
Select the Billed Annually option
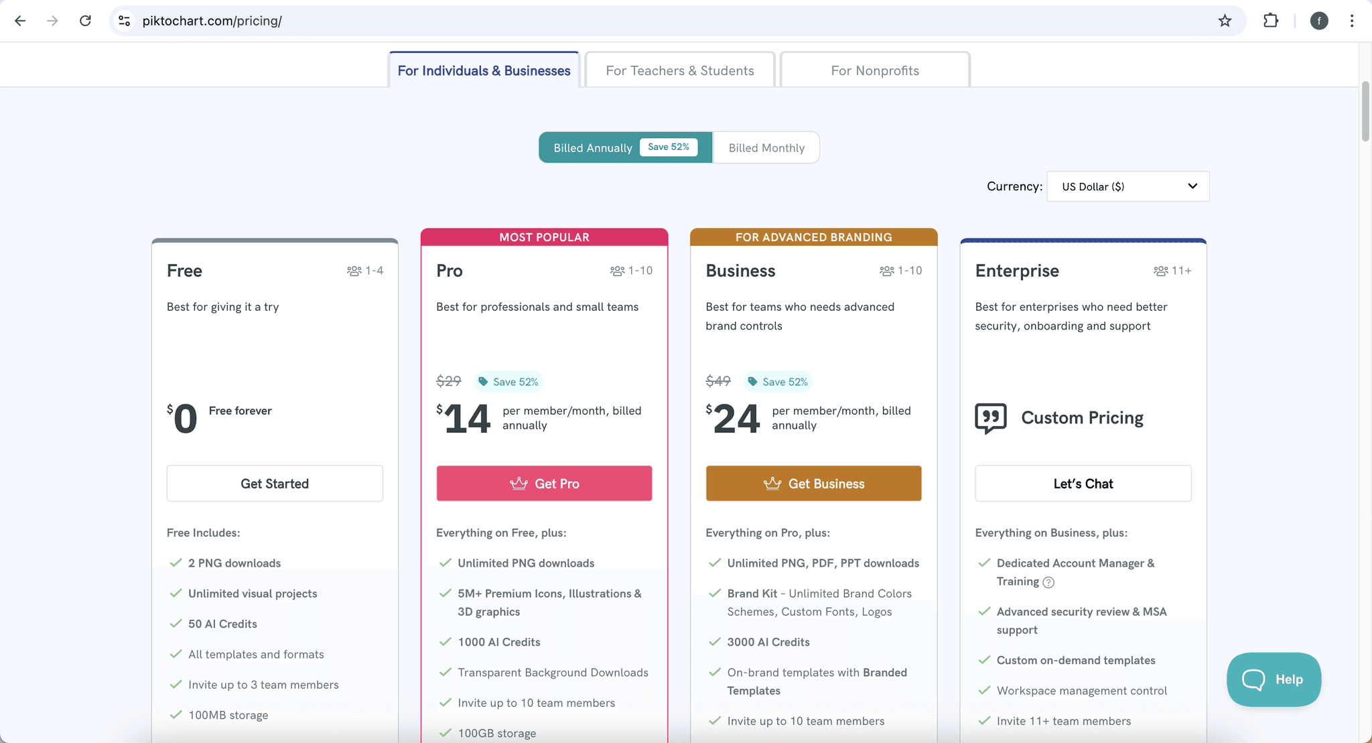tap(592, 147)
